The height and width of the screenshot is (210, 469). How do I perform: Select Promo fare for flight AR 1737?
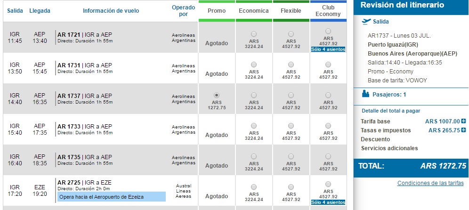click(217, 95)
